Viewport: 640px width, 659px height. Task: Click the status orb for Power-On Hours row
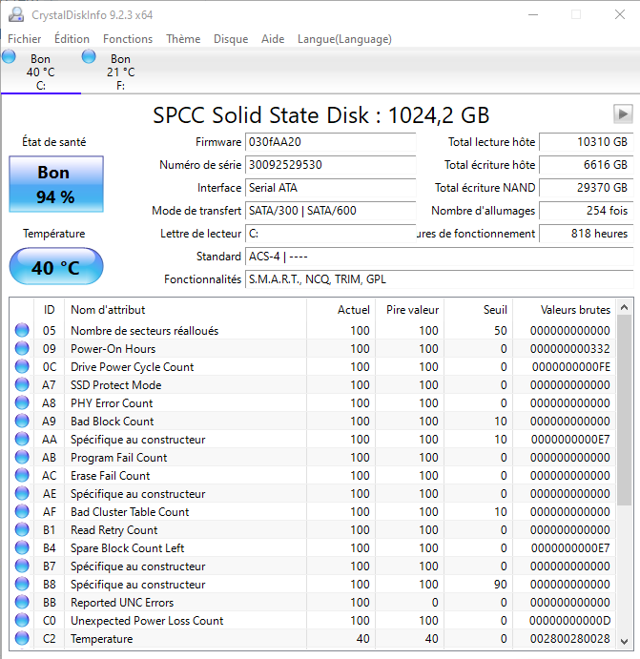tap(22, 349)
